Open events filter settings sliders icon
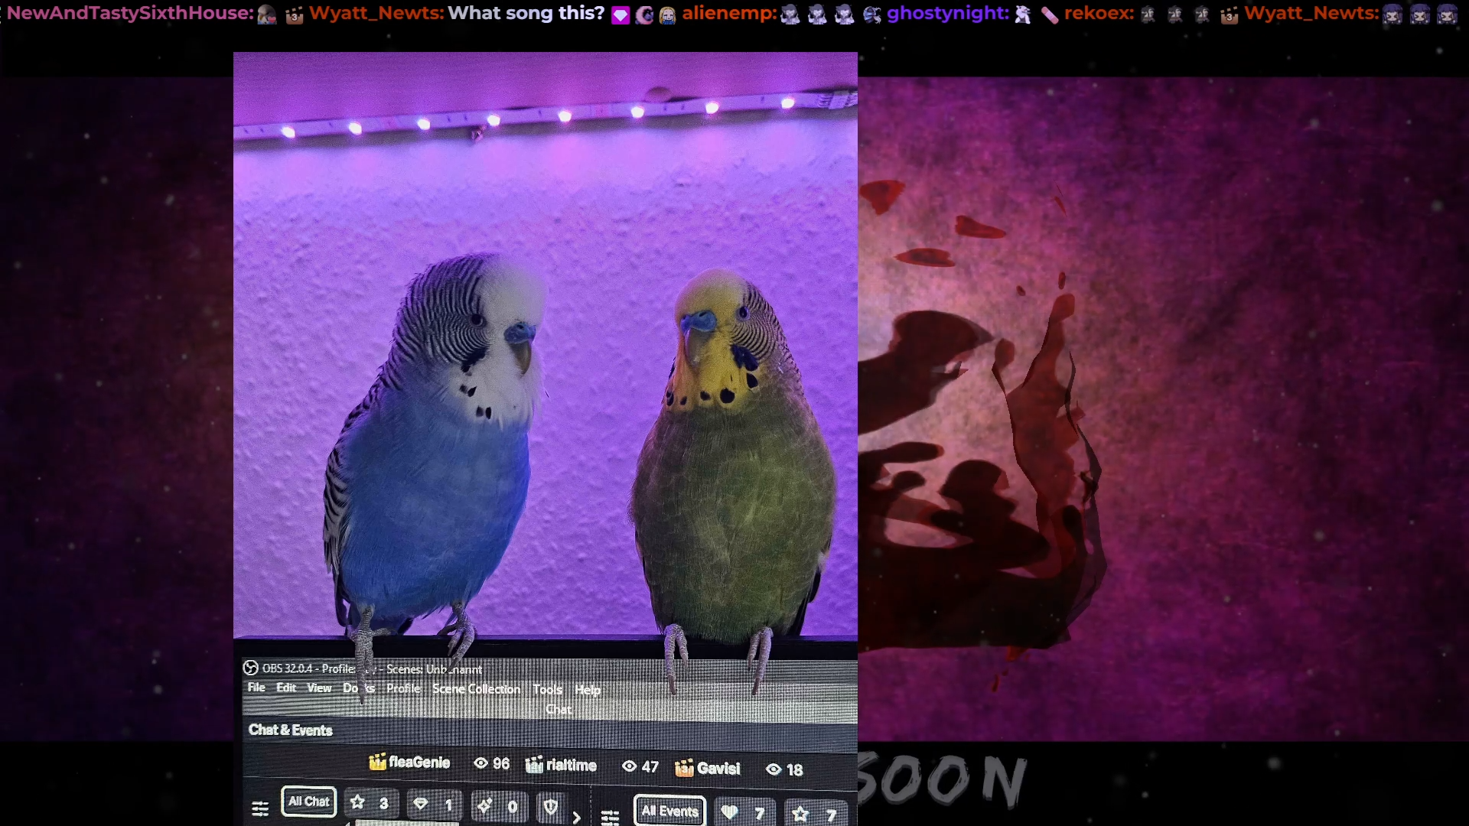 click(610, 818)
